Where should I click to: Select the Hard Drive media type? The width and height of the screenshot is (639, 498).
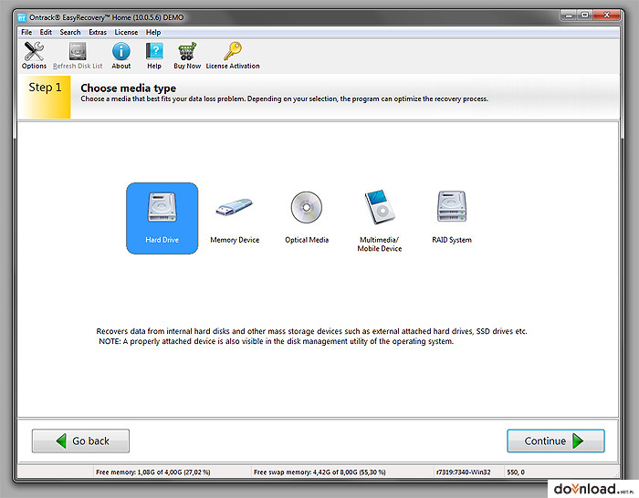(x=162, y=218)
